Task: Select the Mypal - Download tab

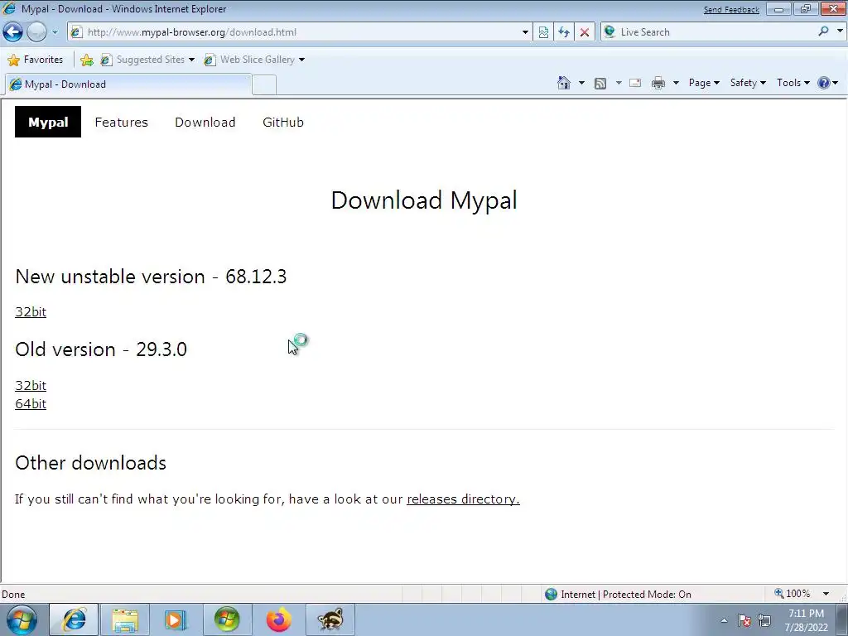Action: pyautogui.click(x=128, y=84)
